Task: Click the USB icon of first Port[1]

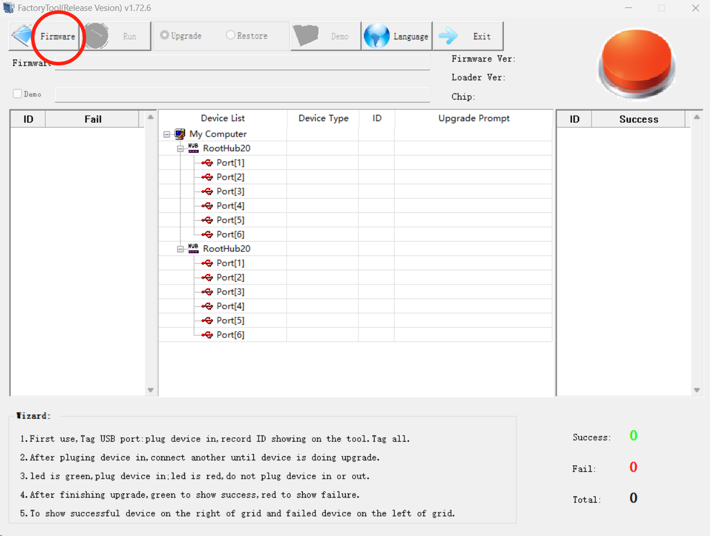Action: coord(207,162)
